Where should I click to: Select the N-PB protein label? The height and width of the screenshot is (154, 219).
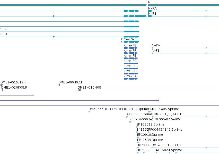point(156,51)
